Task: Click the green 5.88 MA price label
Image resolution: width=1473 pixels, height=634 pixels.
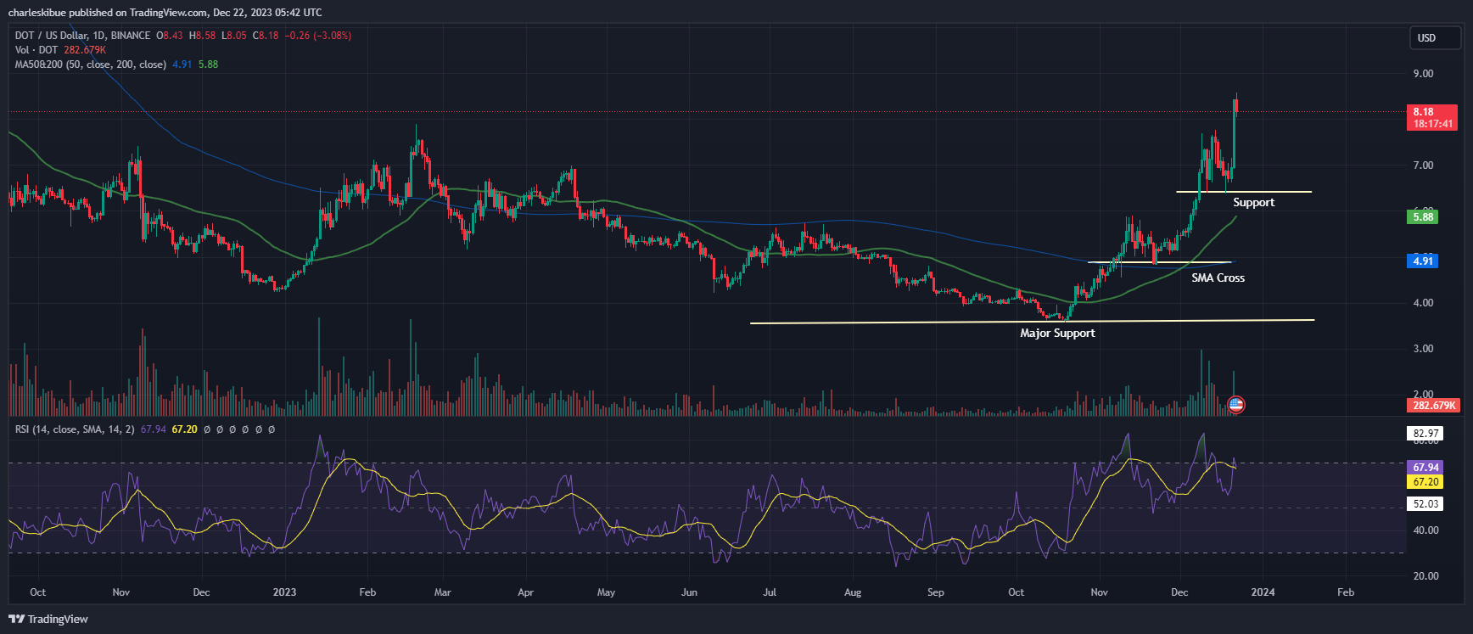Action: [x=1423, y=216]
